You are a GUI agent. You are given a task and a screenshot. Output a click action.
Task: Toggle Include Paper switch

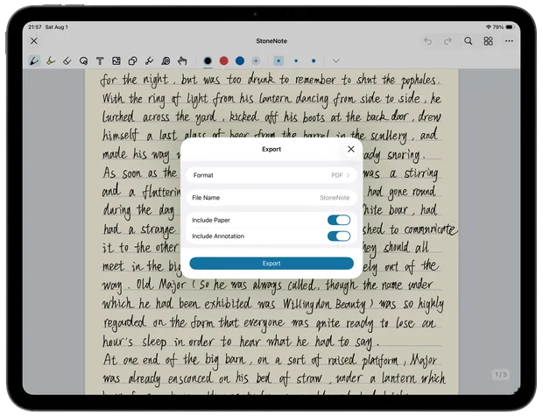pos(339,220)
